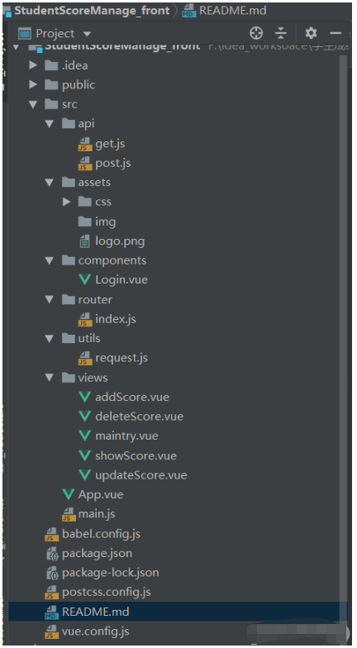Click the README.md markdown file icon in tree
The height and width of the screenshot is (648, 357).
52,612
